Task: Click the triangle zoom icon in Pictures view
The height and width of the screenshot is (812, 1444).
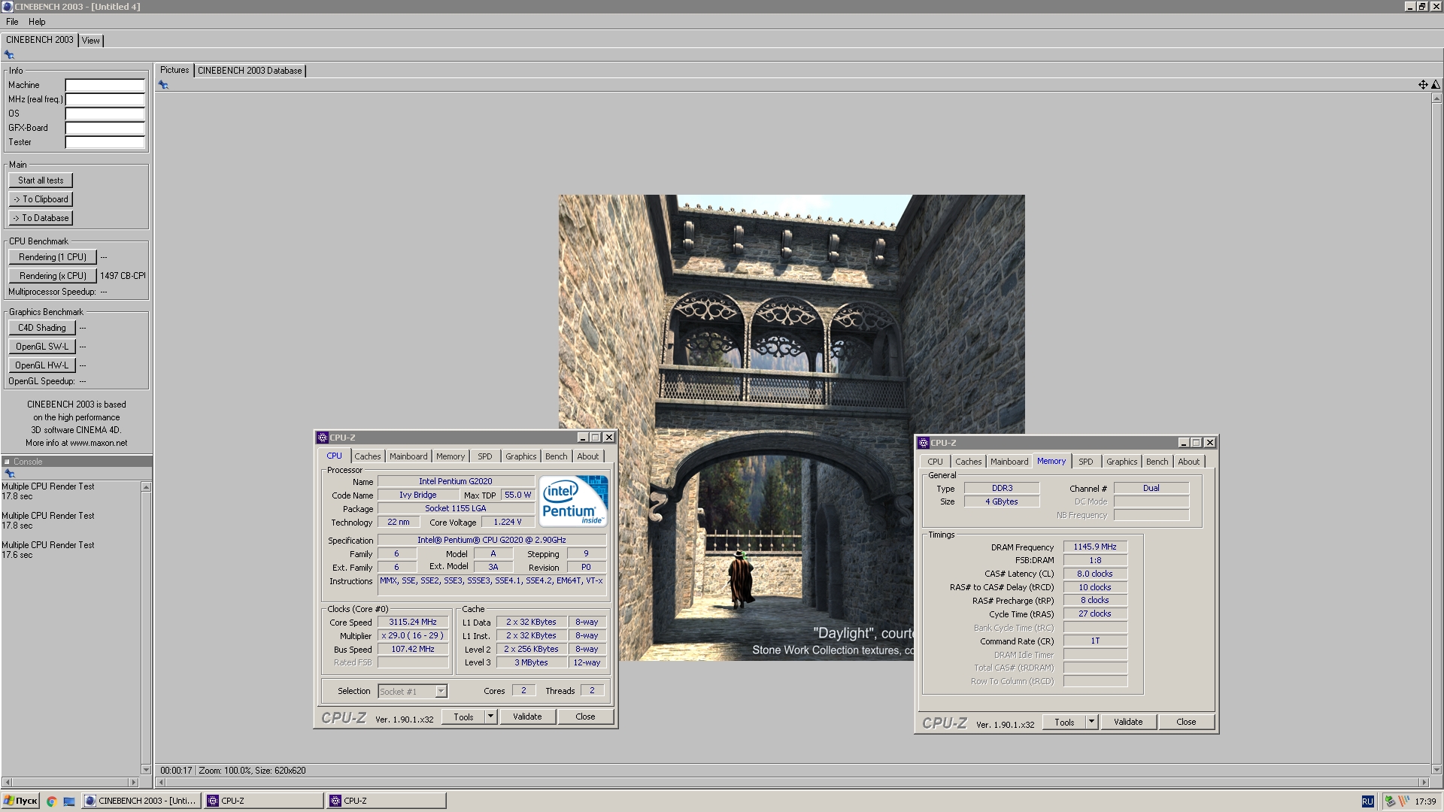Action: tap(1436, 85)
